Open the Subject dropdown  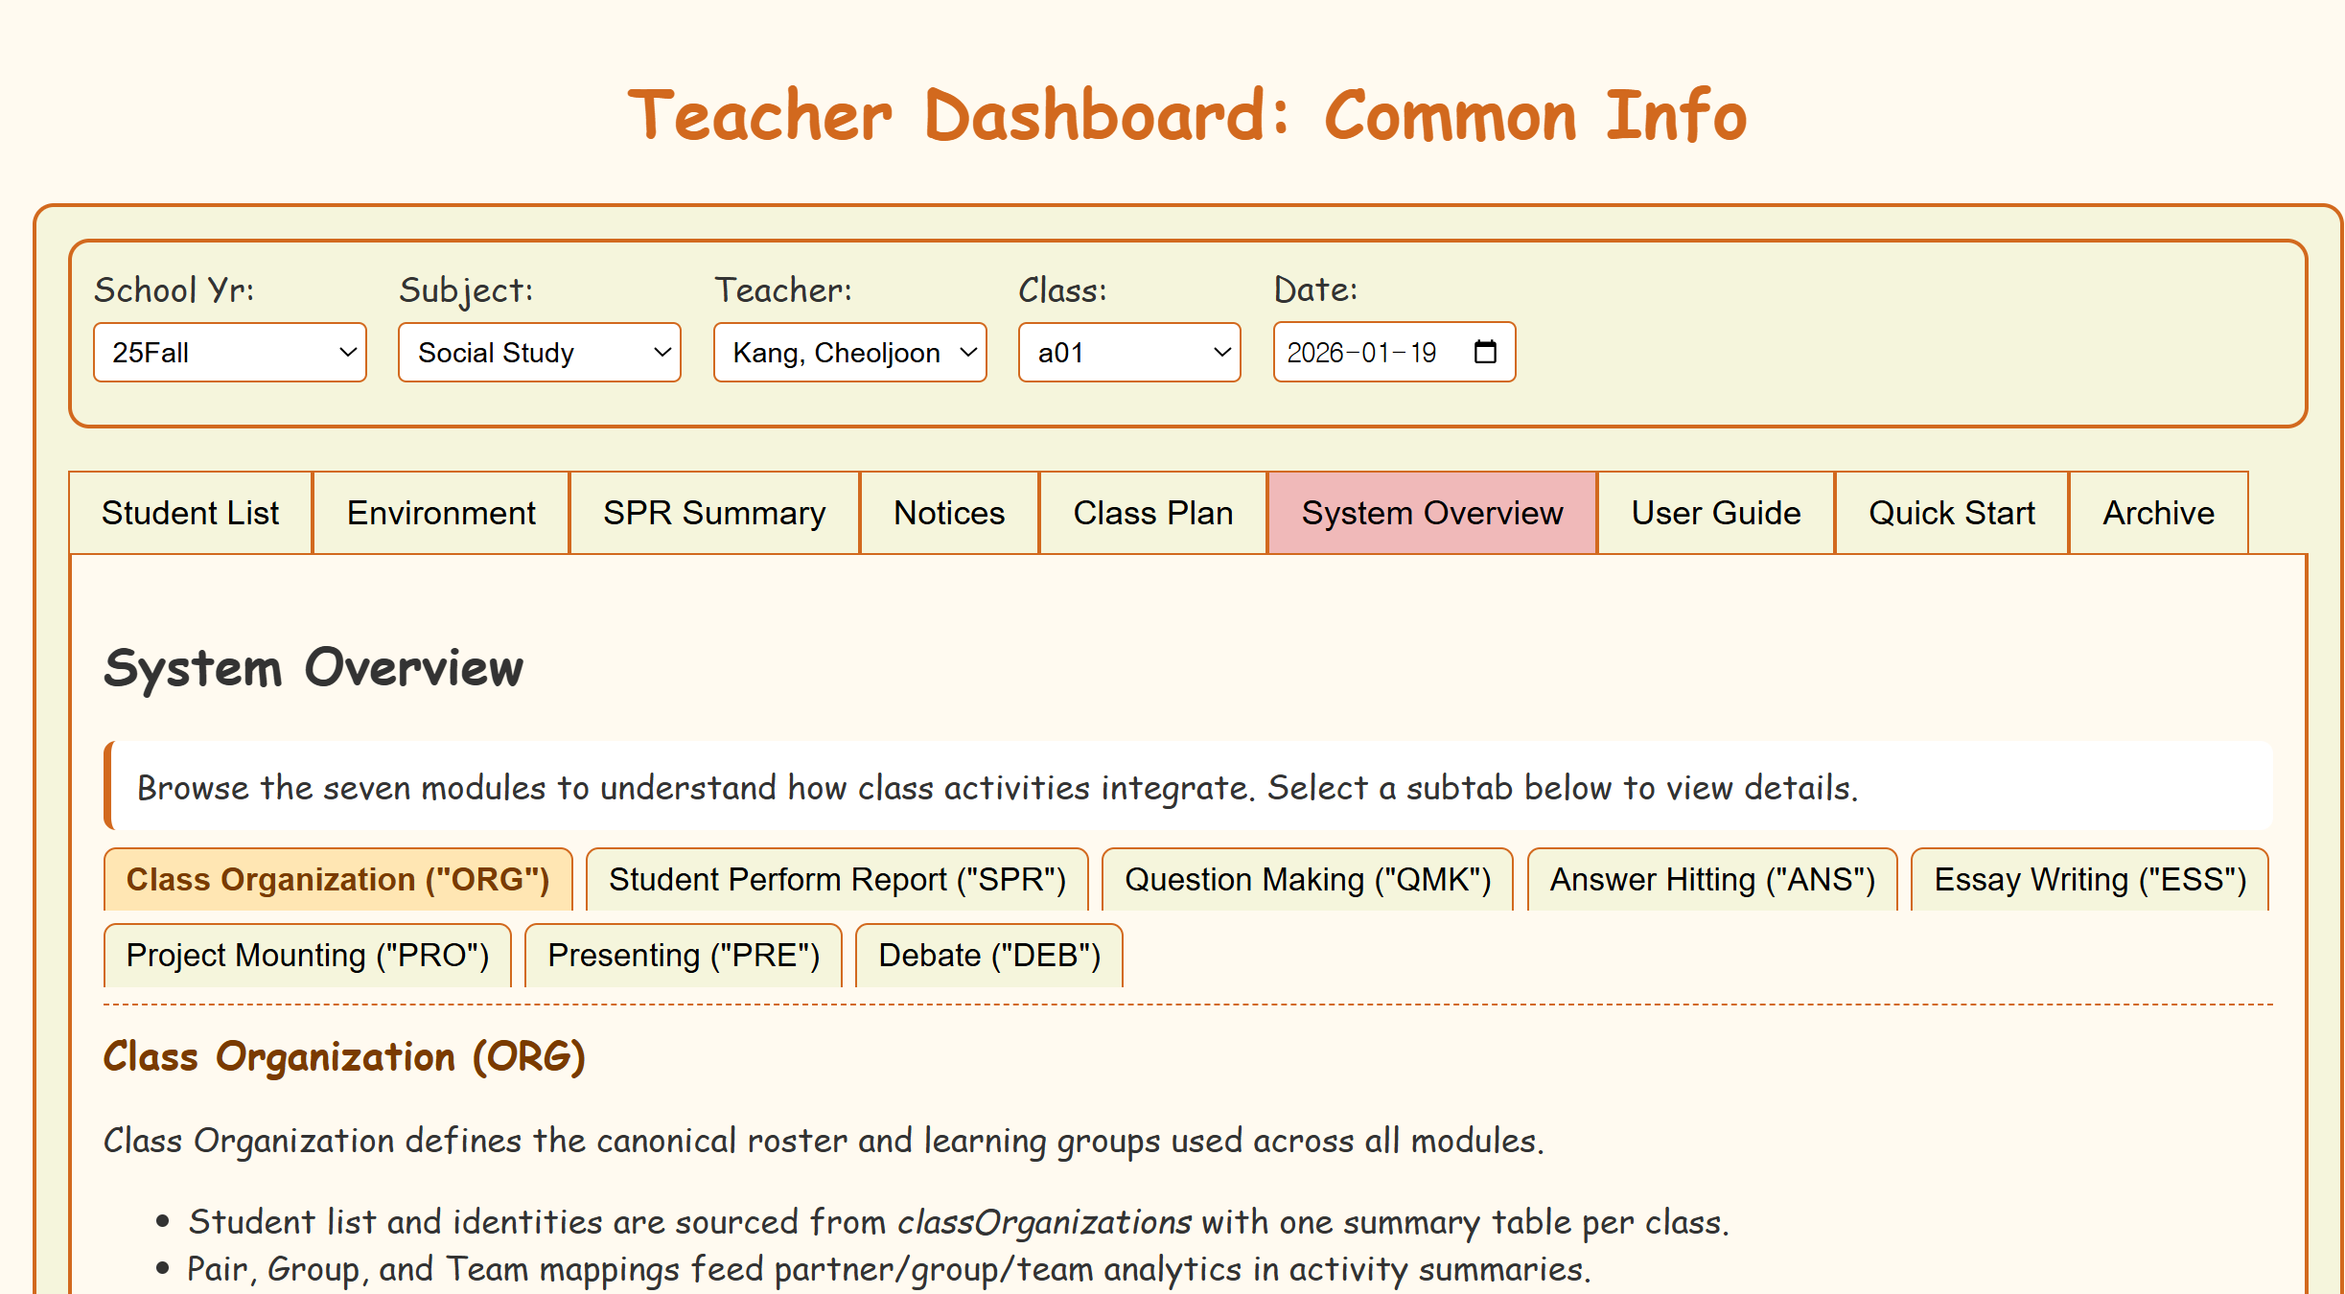click(x=539, y=352)
